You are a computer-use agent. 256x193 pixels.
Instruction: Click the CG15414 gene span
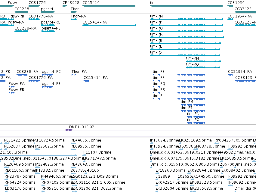pyautogui.click(x=109, y=6)
